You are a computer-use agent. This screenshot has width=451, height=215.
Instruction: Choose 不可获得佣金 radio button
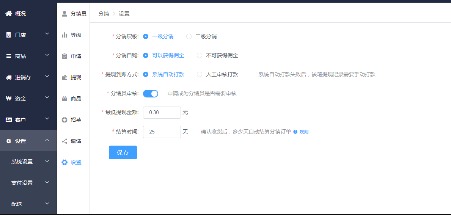pos(199,55)
